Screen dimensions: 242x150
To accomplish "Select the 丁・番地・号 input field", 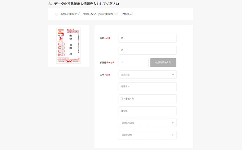I will [148, 99].
